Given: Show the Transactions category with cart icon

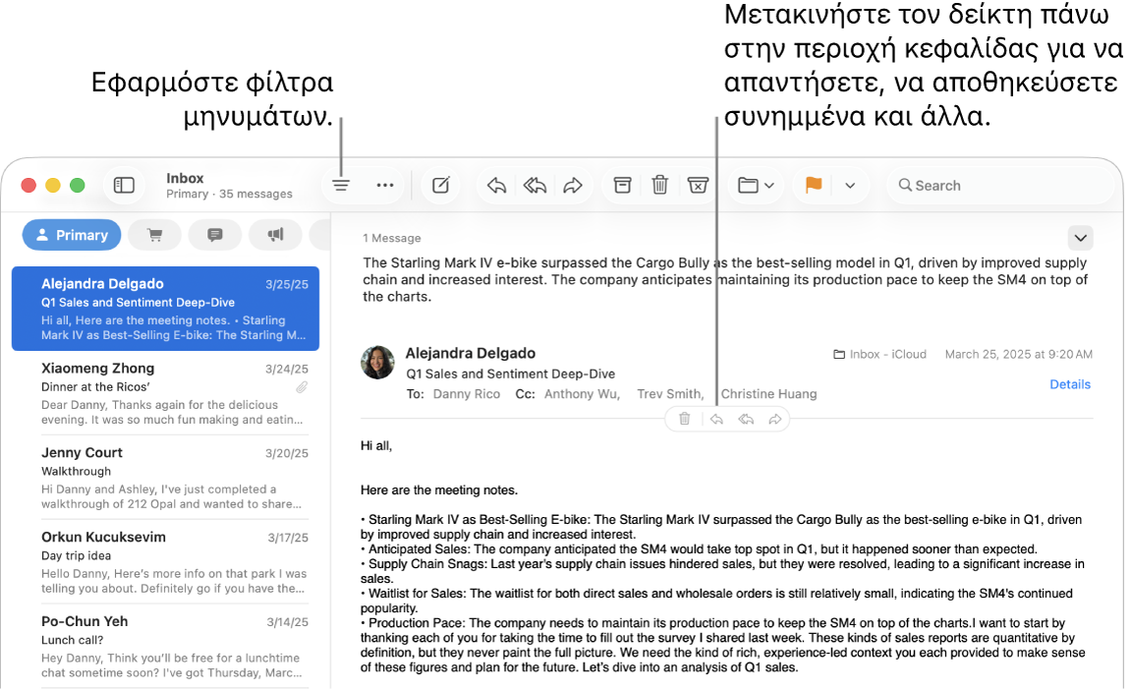Looking at the screenshot, I should 154,234.
